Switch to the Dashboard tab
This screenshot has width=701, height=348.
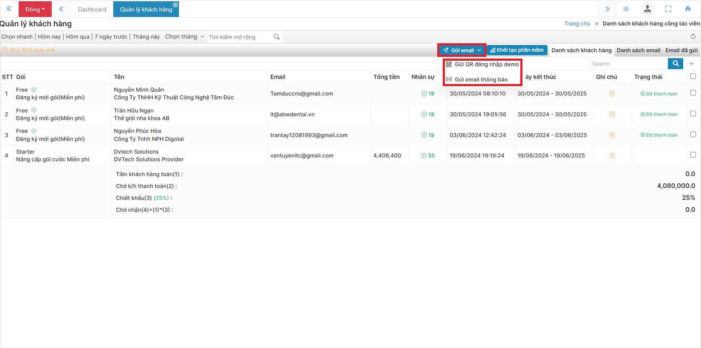click(x=92, y=9)
